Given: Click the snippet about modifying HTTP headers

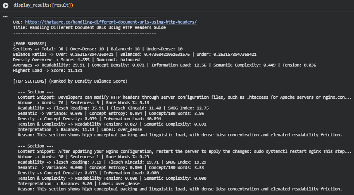Looking at the screenshot, I should (184, 97).
